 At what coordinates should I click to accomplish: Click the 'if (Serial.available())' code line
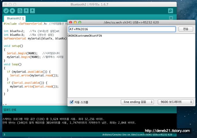pyautogui.click(x=27, y=83)
